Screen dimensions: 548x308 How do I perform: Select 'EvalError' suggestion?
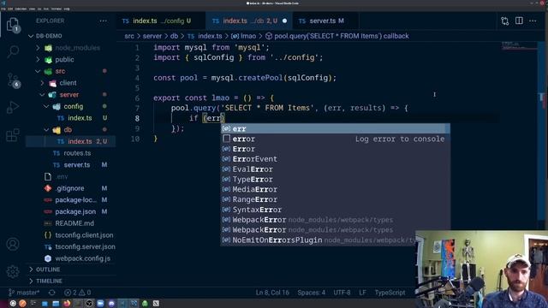[x=335, y=169]
